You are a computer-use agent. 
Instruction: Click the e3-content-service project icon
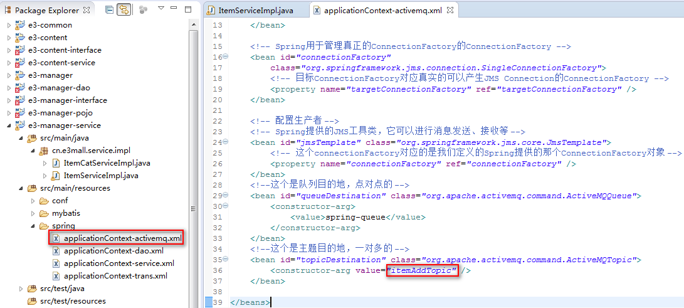tap(20, 63)
